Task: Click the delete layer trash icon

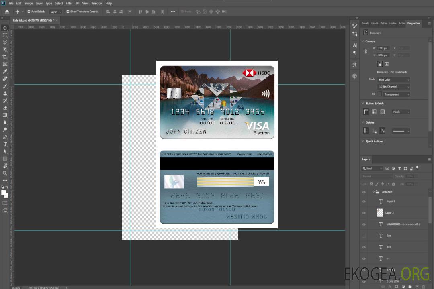Action: click(424, 287)
